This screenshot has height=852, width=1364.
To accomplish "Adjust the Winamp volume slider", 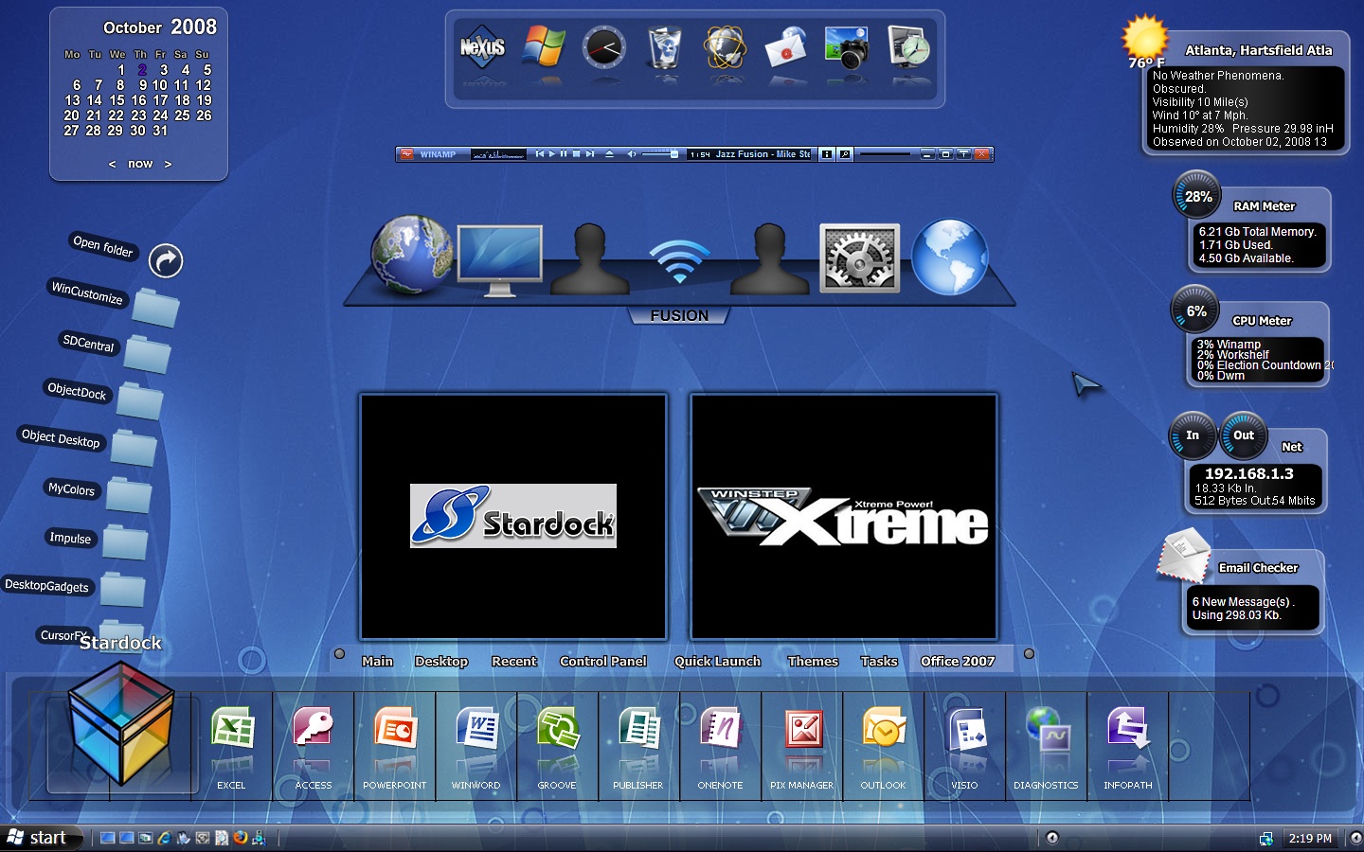I will [660, 153].
